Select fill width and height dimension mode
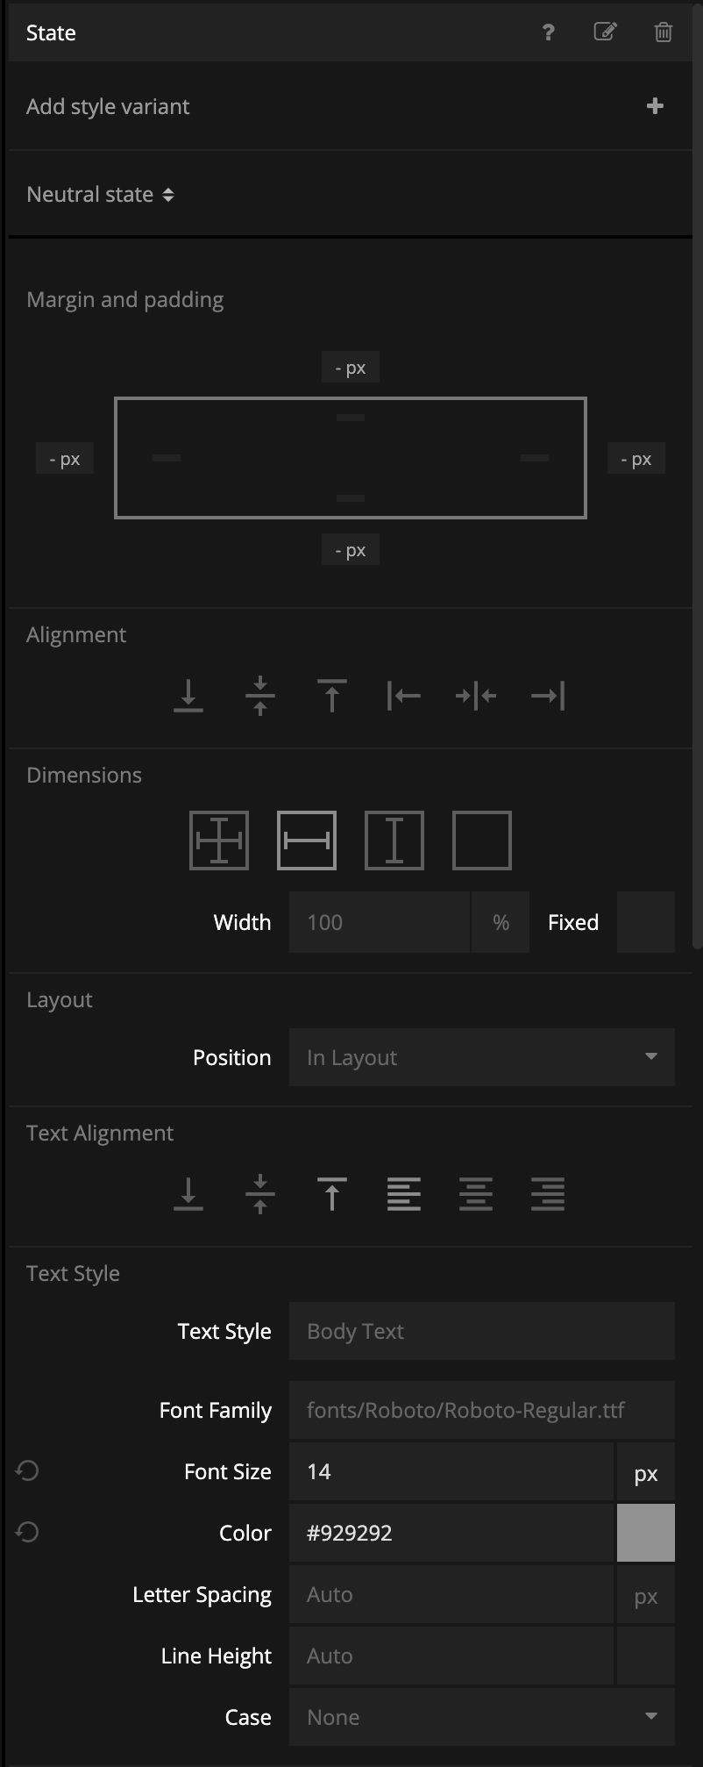 tap(219, 841)
